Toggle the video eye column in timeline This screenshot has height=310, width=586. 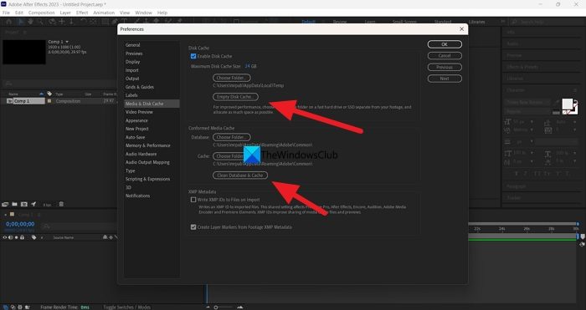point(5,237)
